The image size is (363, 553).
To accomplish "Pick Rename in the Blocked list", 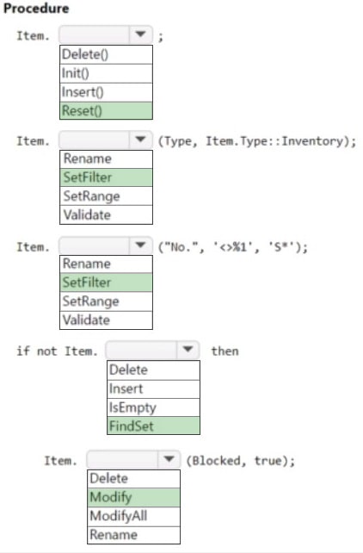I will coord(133,535).
